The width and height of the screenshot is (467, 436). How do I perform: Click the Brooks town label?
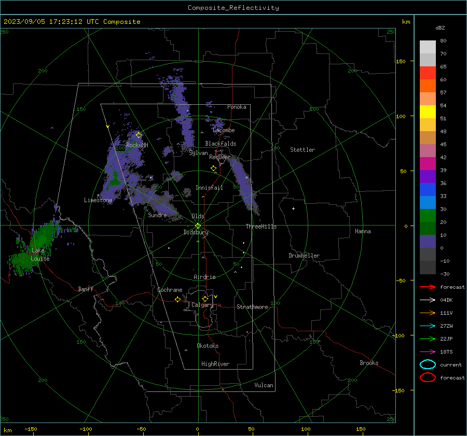pyautogui.click(x=369, y=363)
